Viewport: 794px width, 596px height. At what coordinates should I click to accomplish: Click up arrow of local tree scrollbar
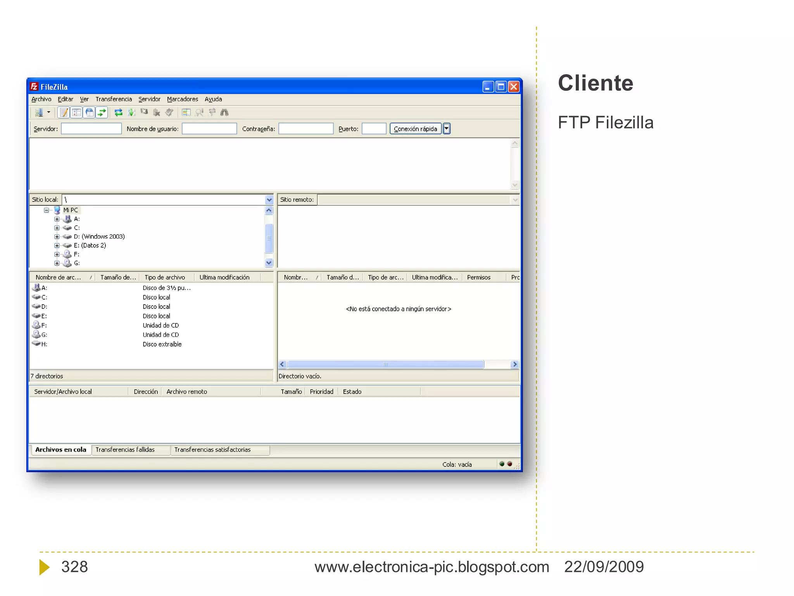pos(269,210)
